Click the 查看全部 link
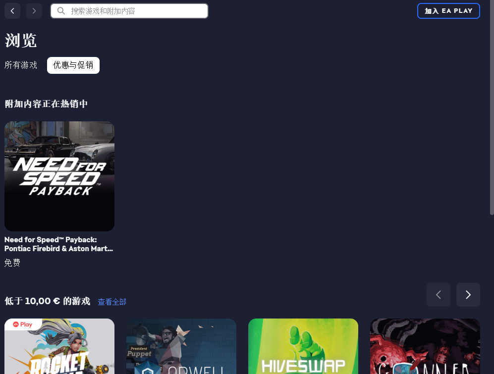The image size is (494, 374). pos(112,302)
